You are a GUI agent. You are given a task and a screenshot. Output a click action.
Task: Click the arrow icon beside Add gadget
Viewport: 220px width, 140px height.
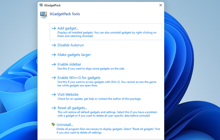click(54, 28)
